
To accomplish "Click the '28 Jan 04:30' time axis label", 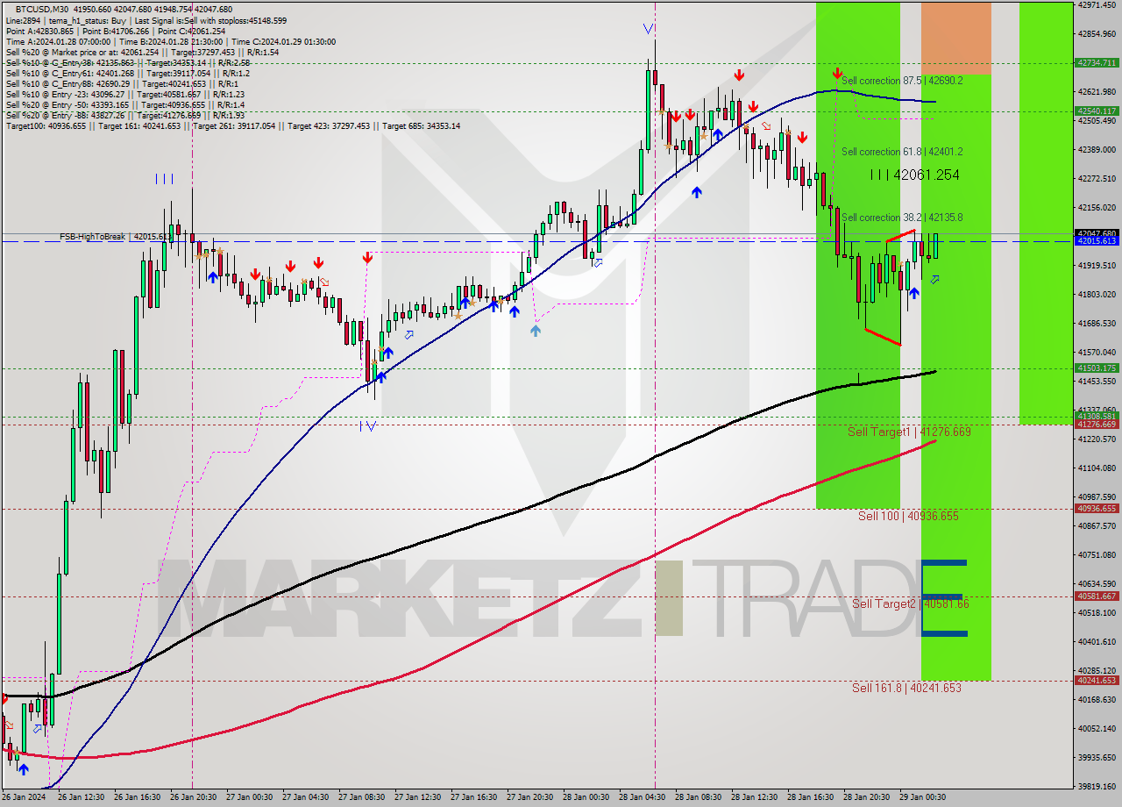I will tap(642, 797).
